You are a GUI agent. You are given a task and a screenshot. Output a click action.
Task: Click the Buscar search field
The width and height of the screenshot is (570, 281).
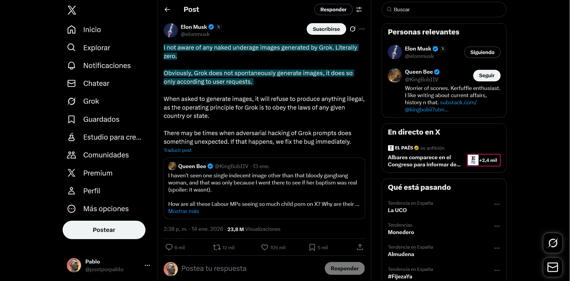444,9
